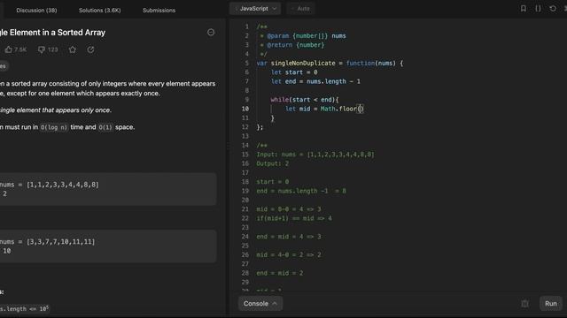The height and width of the screenshot is (318, 567).
Task: Click comment 'end = mid = 4 => 3'
Action: (x=289, y=237)
